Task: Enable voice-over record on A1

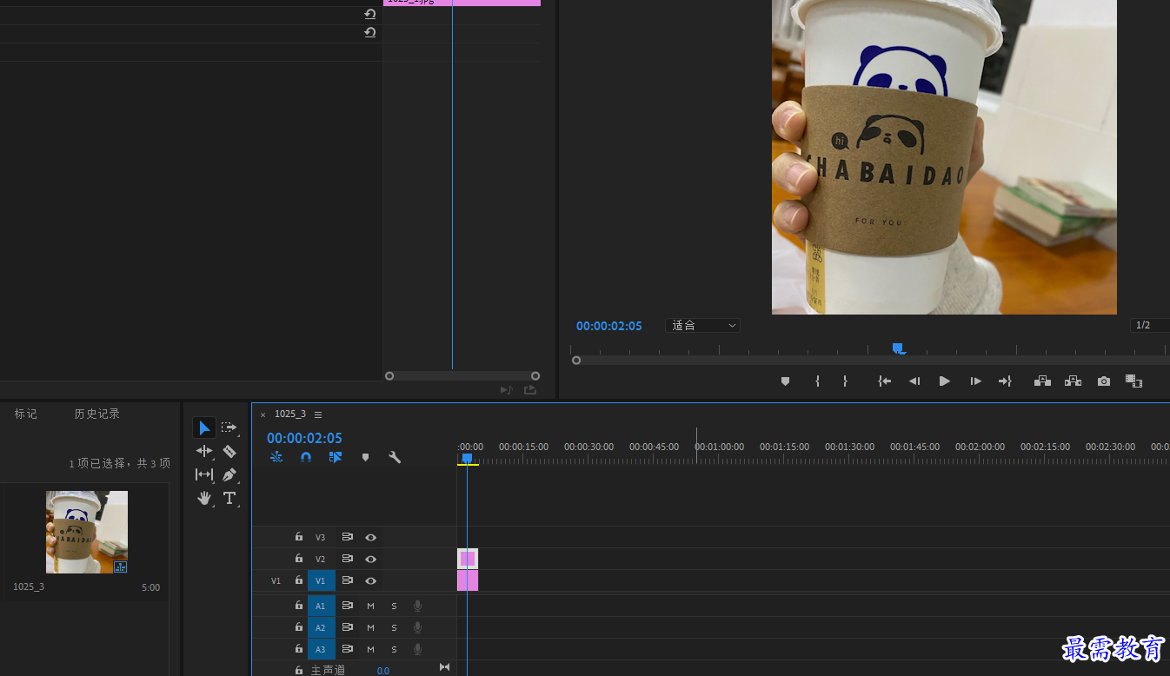Action: (417, 606)
